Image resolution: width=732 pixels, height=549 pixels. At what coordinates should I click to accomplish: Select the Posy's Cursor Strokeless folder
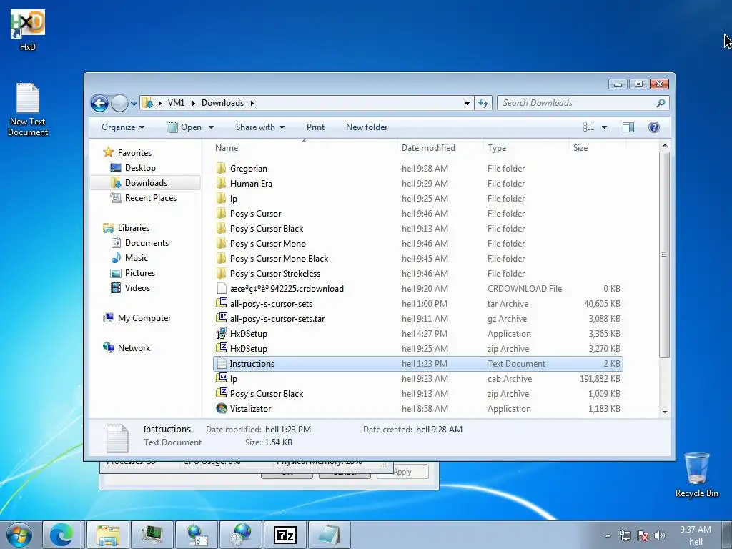(417, 273)
